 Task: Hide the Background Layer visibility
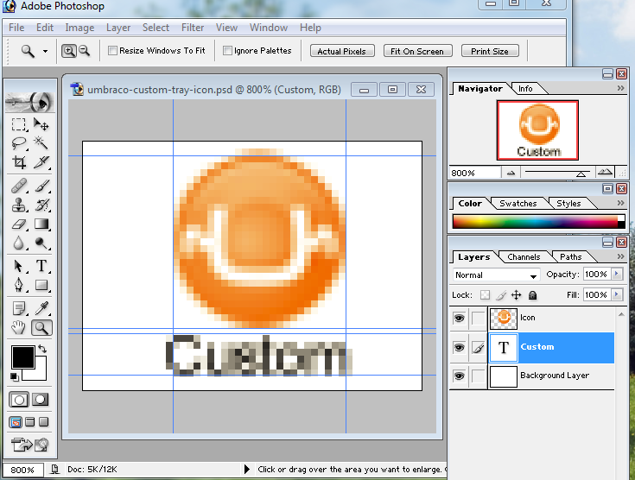(459, 376)
